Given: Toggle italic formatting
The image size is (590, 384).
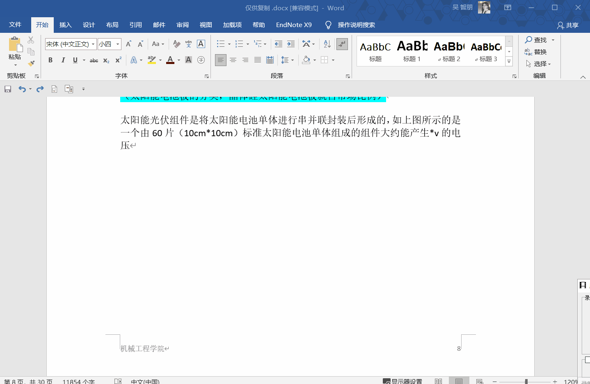Looking at the screenshot, I should [x=62, y=60].
